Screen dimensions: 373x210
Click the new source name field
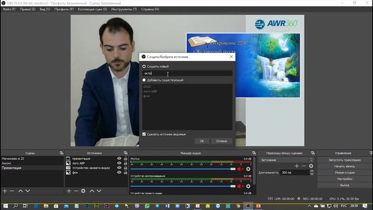pyautogui.click(x=187, y=73)
